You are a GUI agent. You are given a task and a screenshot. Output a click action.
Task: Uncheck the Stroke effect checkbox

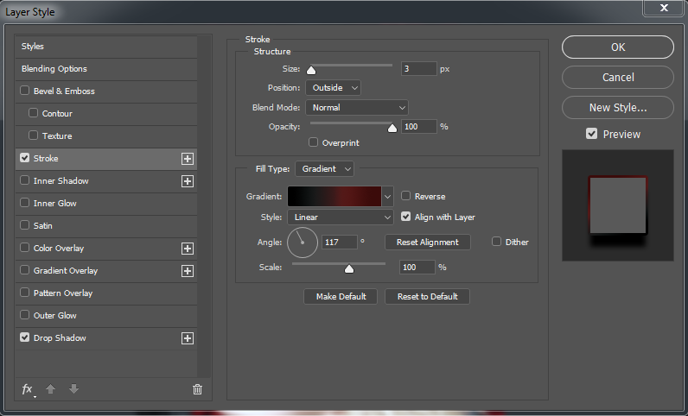coord(25,158)
